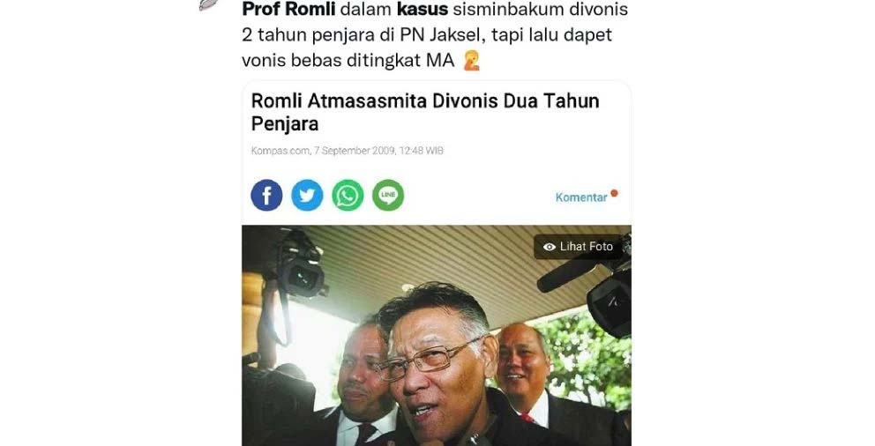Click the tweet text about PN Jaksel

click(x=427, y=34)
